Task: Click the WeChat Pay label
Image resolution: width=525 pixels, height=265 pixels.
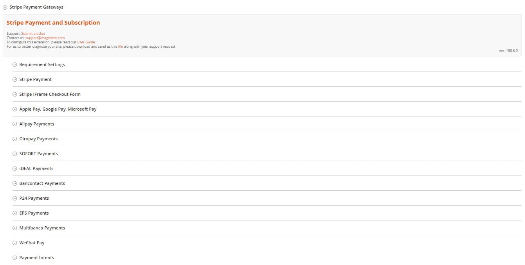Action: [x=32, y=243]
